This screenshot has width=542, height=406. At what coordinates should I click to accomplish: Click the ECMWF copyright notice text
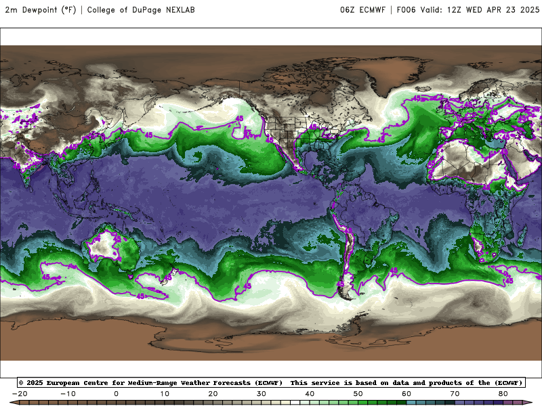pos(272,382)
